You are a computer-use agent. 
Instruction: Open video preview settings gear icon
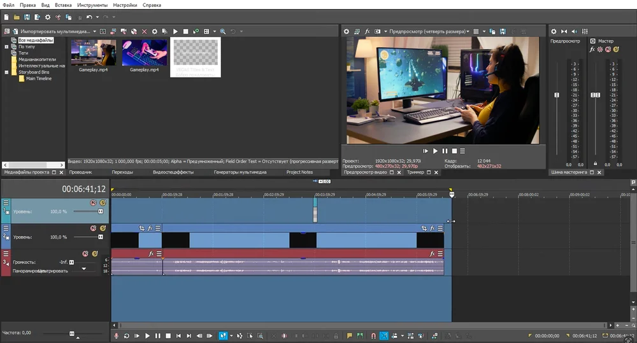(x=347, y=31)
